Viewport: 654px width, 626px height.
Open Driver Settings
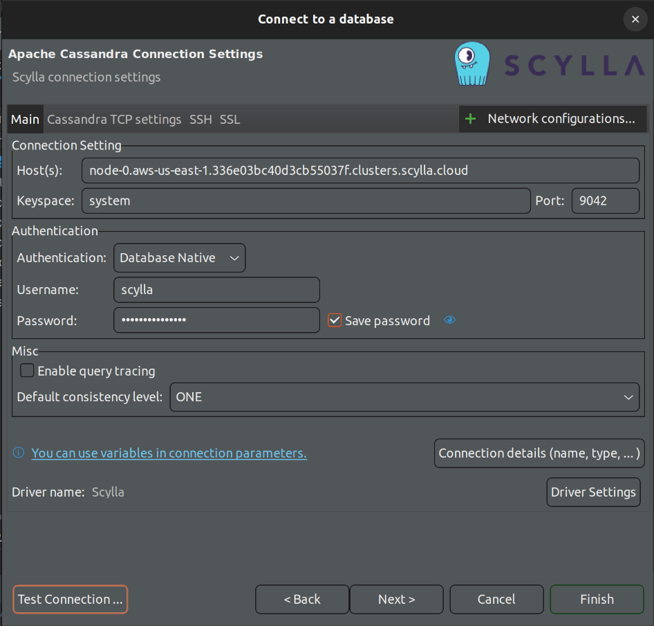pyautogui.click(x=593, y=492)
